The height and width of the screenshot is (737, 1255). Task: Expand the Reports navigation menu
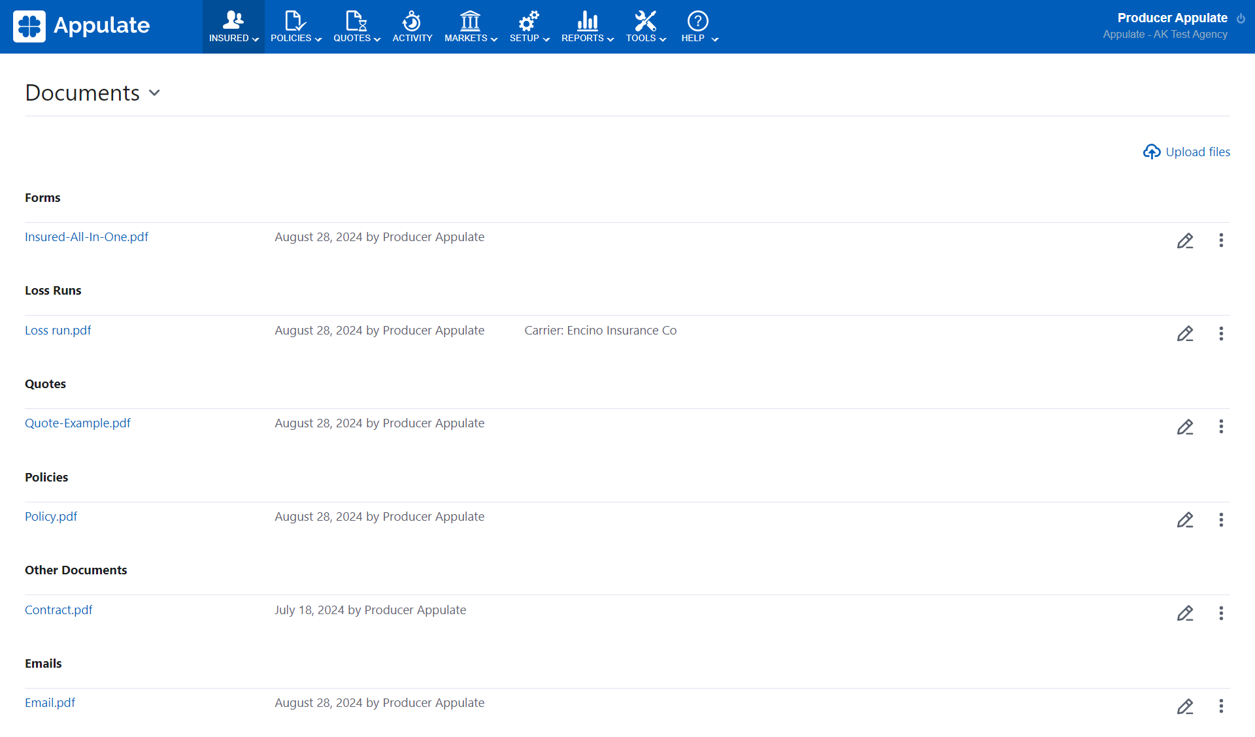[587, 27]
